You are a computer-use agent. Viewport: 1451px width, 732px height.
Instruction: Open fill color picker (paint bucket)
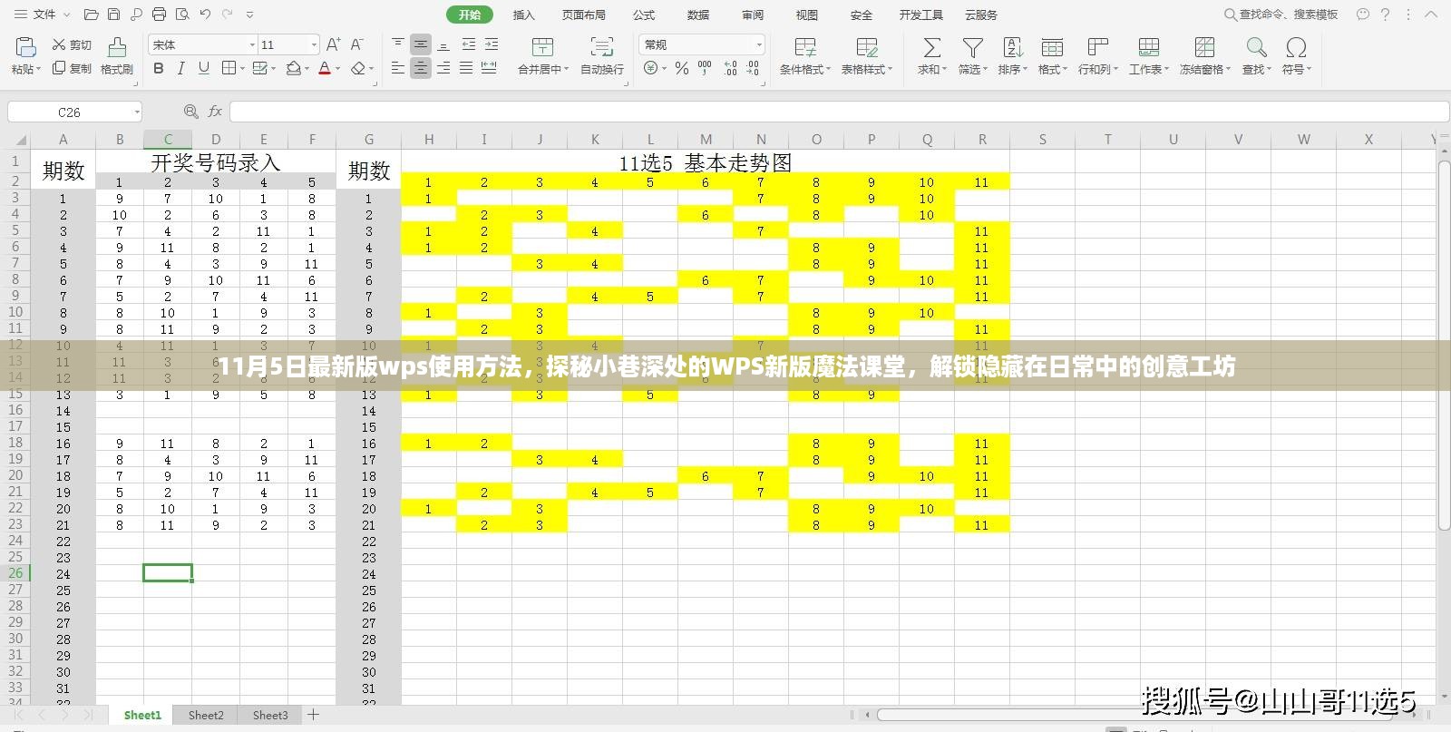[x=294, y=68]
